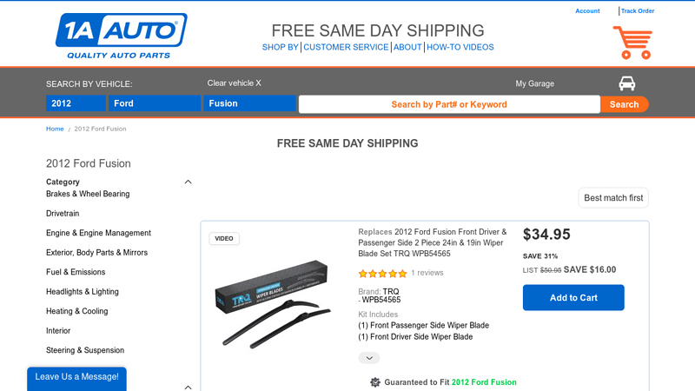Open the SHOP BY menu

tap(281, 47)
